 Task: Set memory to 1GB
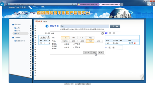73,41
